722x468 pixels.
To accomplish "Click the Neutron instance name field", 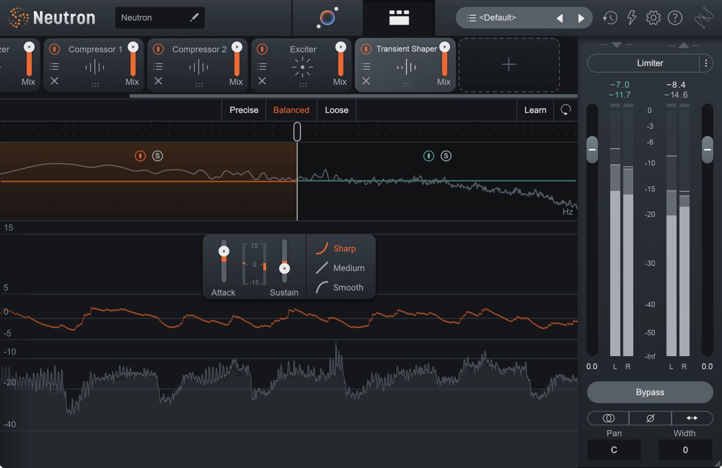I will click(x=160, y=17).
